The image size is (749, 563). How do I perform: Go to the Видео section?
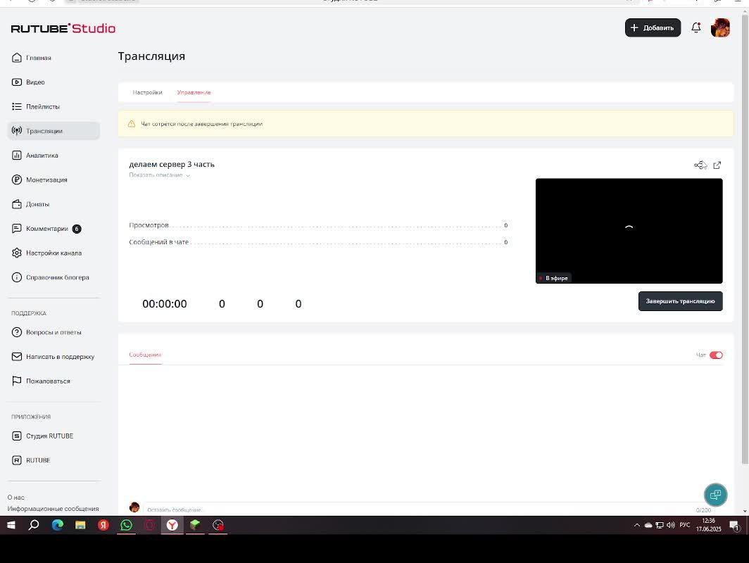point(28,82)
